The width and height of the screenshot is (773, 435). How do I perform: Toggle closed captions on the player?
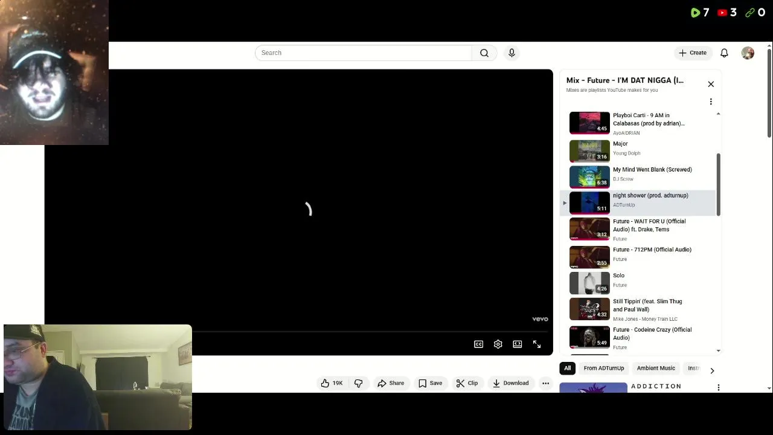(478, 344)
